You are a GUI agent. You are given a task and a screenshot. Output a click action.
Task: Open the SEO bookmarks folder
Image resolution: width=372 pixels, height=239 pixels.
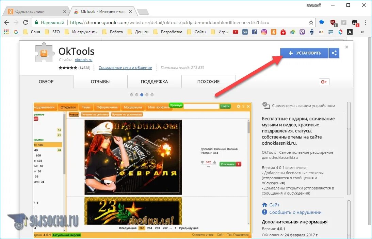point(52,32)
